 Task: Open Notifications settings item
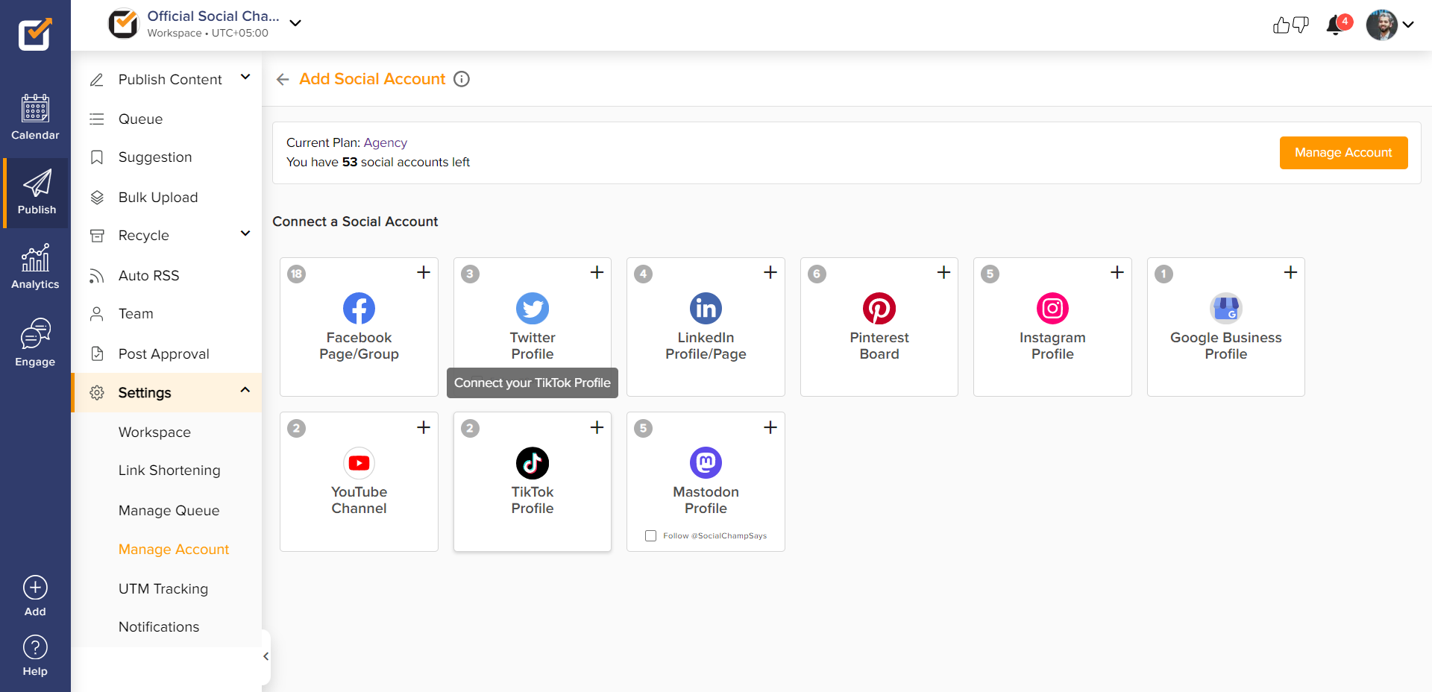tap(159, 627)
